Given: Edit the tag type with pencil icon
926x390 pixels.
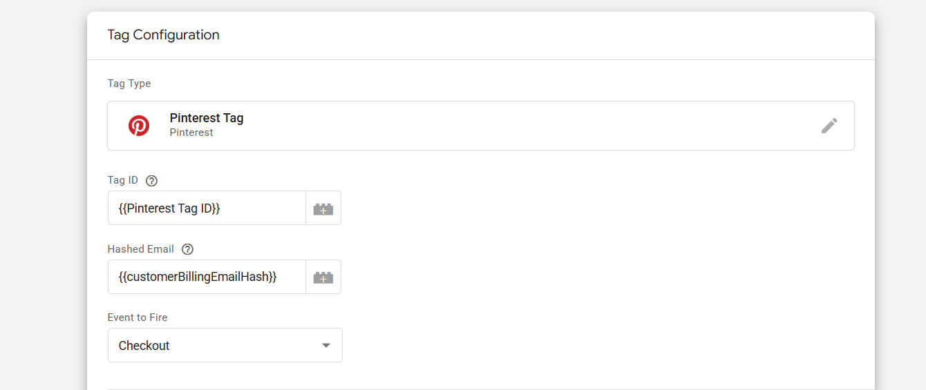Looking at the screenshot, I should [829, 126].
